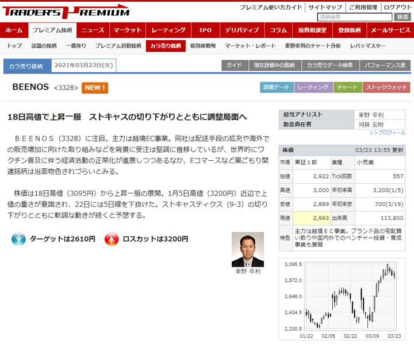The image size is (414, 344).
Task: Open the マーケット tab
Action: pyautogui.click(x=128, y=30)
